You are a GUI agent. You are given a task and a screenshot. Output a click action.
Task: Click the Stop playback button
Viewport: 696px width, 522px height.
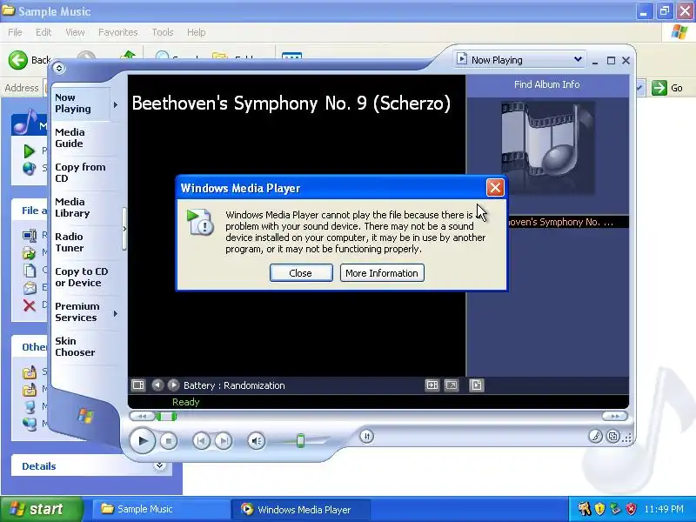click(169, 441)
